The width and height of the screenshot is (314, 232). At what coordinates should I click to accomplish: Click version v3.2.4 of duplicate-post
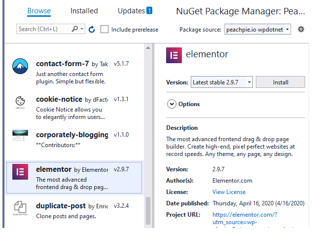(x=121, y=206)
